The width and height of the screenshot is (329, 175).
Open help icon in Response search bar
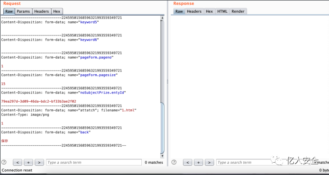174,162
